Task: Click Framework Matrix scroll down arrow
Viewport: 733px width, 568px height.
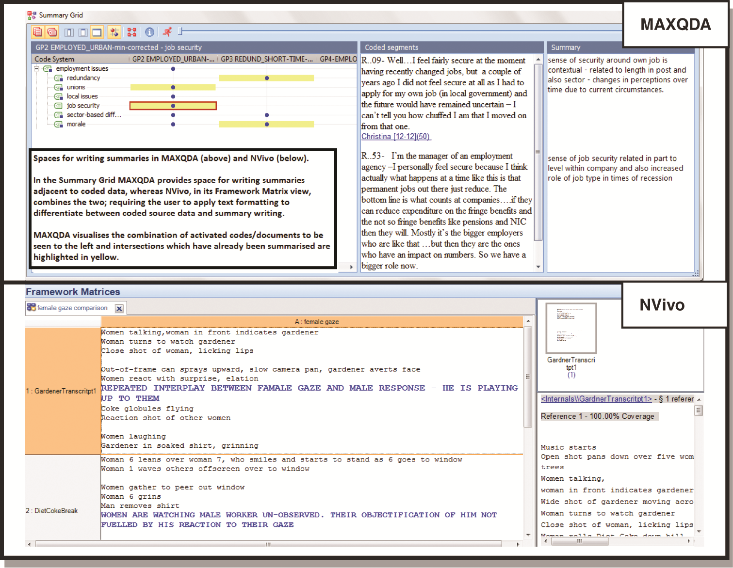Action: 528,535
